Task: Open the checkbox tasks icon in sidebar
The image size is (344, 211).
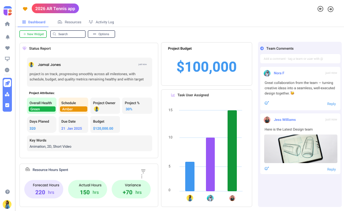Action: (7, 105)
